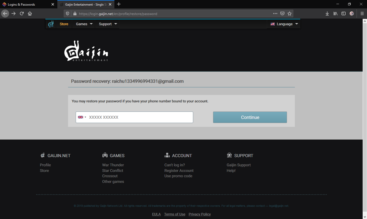Toggle the browser sidebar view
The image size is (367, 219).
pyautogui.click(x=344, y=13)
